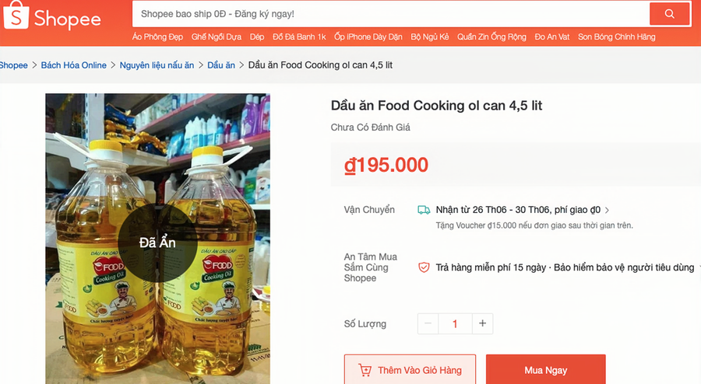701x384 pixels.
Task: Click the quantity number field
Action: (455, 324)
